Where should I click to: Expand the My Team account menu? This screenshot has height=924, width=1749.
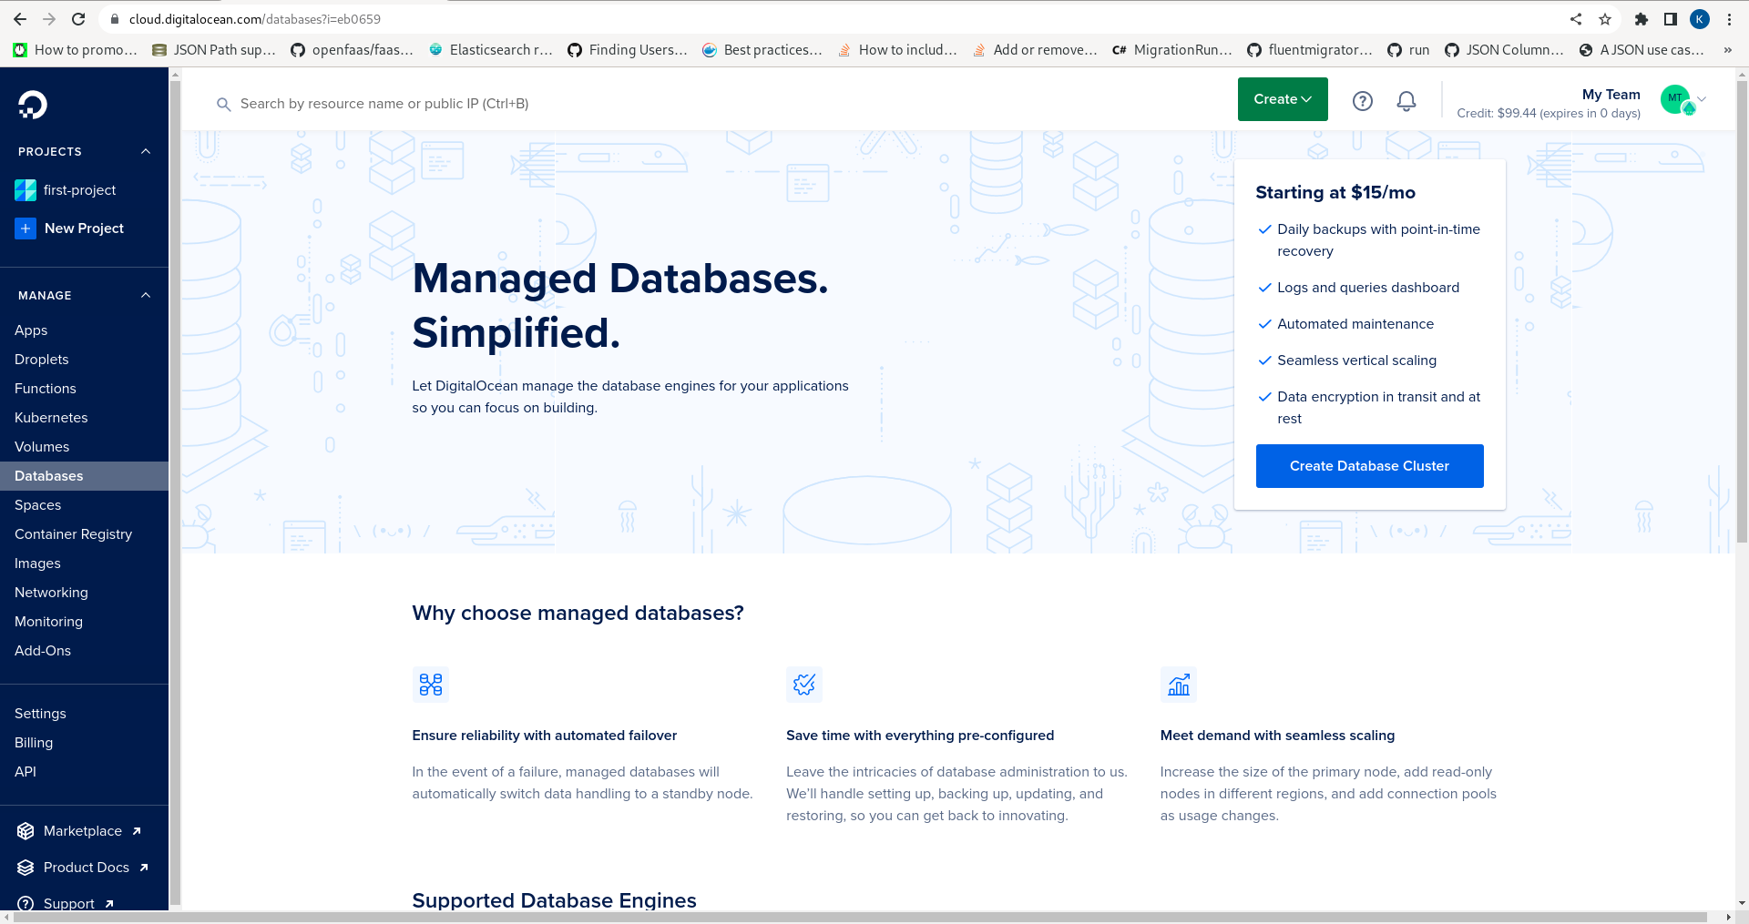tap(1702, 99)
